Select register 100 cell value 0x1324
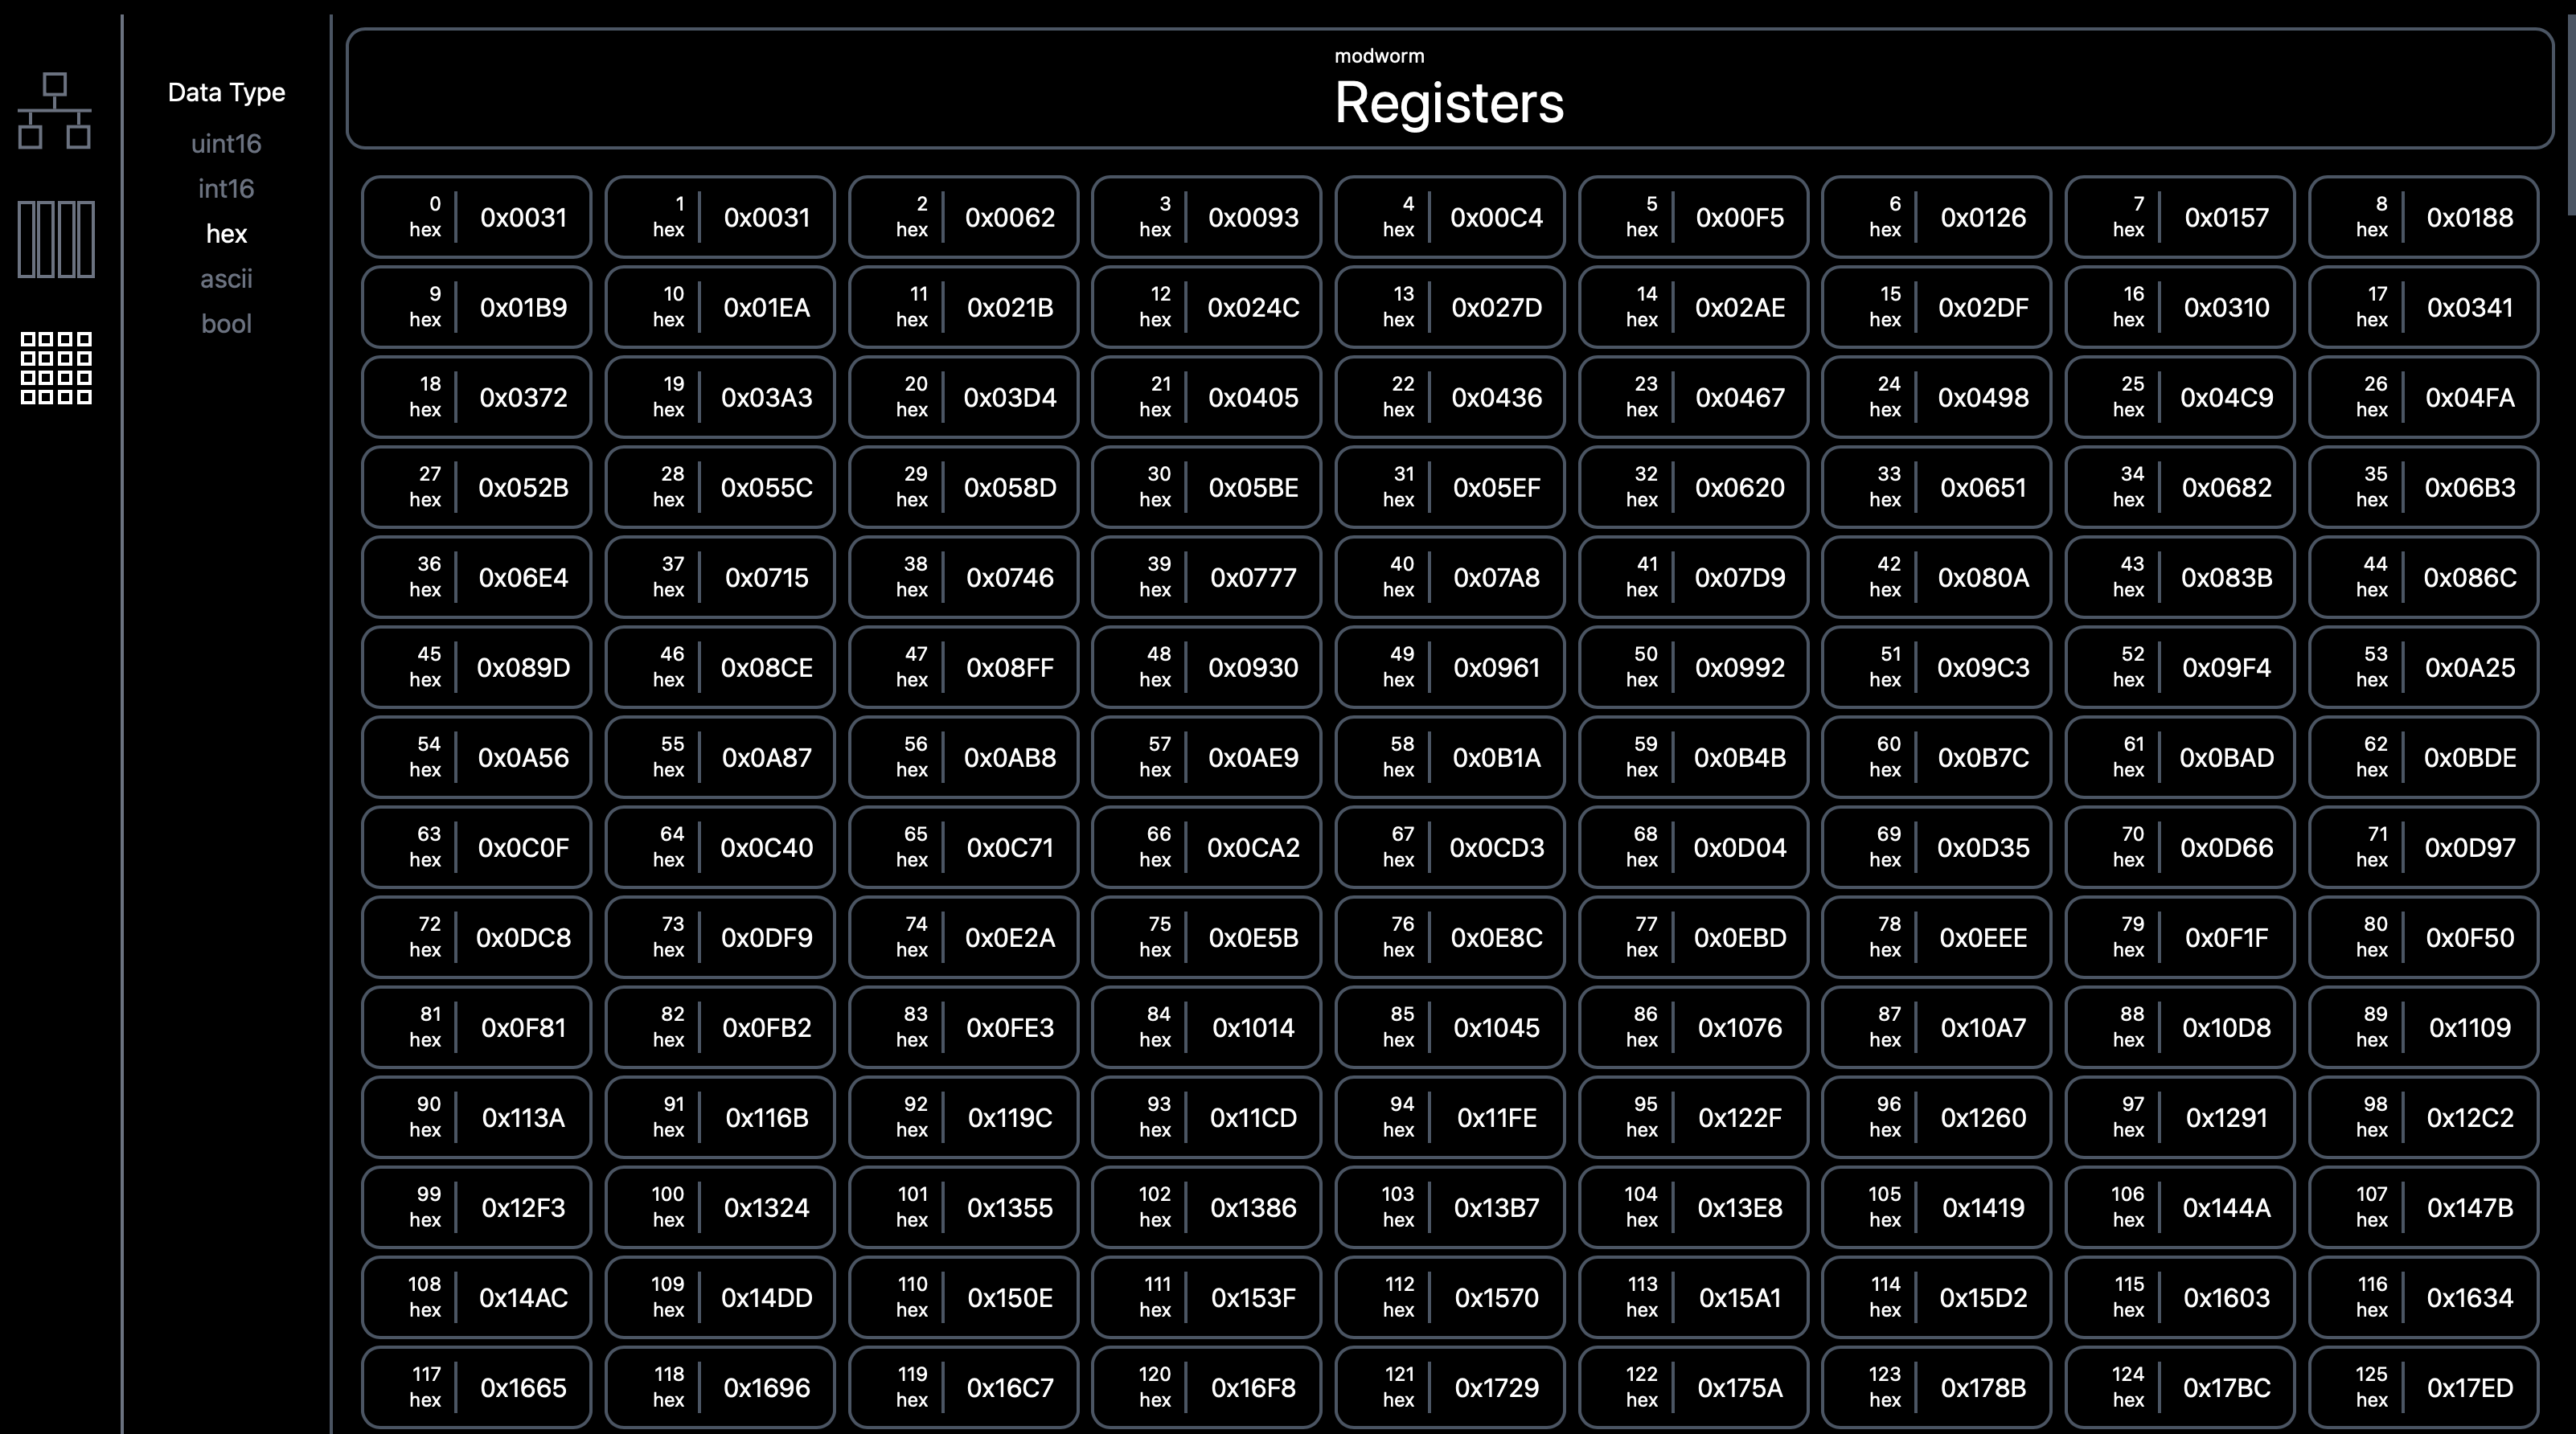 coord(766,1208)
